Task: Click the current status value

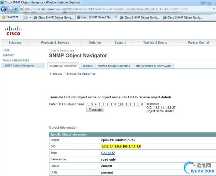Action: pyautogui.click(x=107, y=166)
